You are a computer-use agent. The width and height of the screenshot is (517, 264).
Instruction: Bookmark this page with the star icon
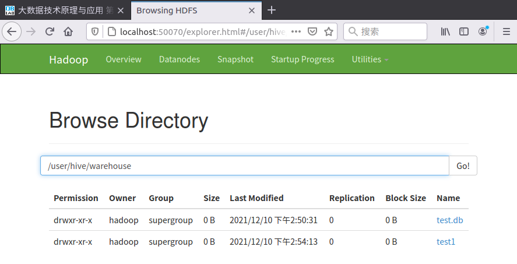[x=329, y=31]
